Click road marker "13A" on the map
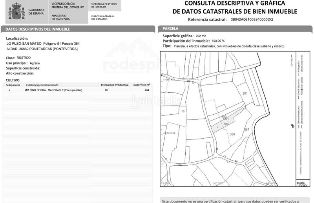Screen dimensions: 314x203 (x=179, y=165)
